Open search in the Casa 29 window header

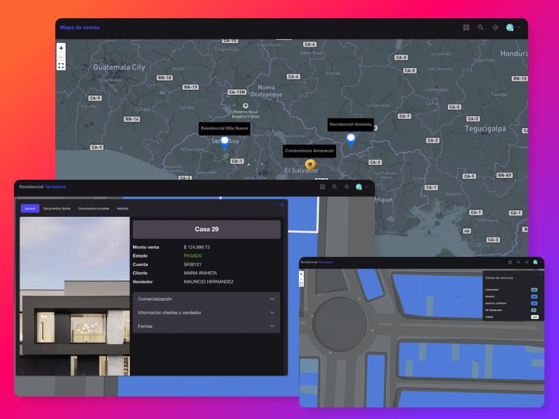point(334,186)
